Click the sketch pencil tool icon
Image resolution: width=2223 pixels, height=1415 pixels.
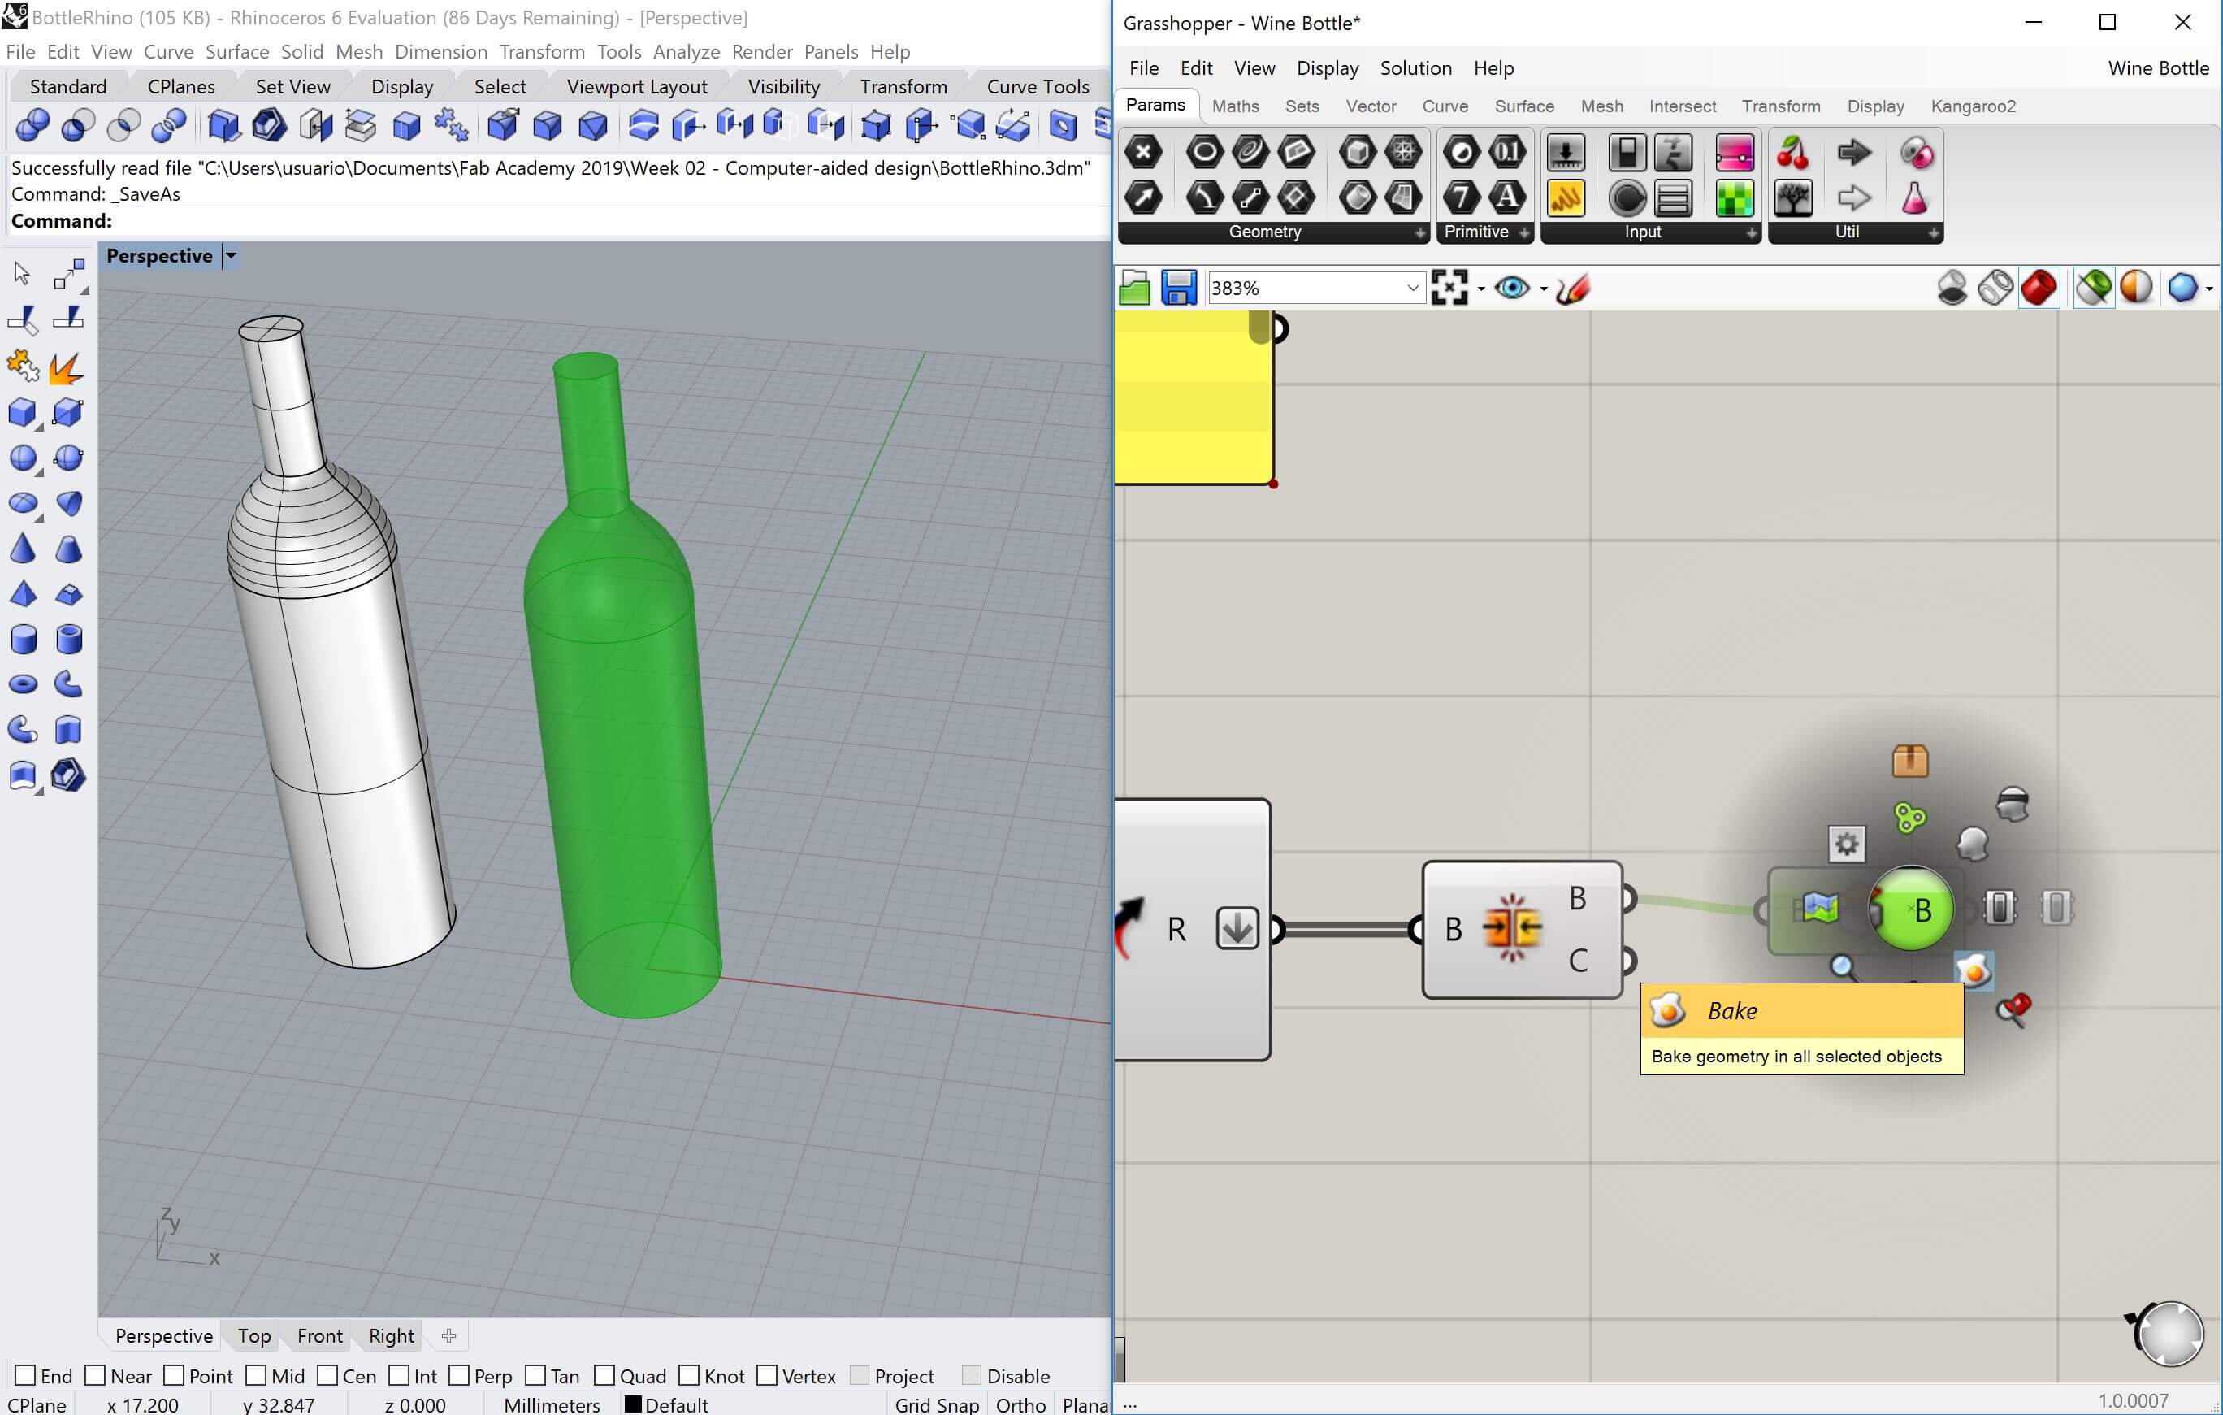pyautogui.click(x=1572, y=289)
